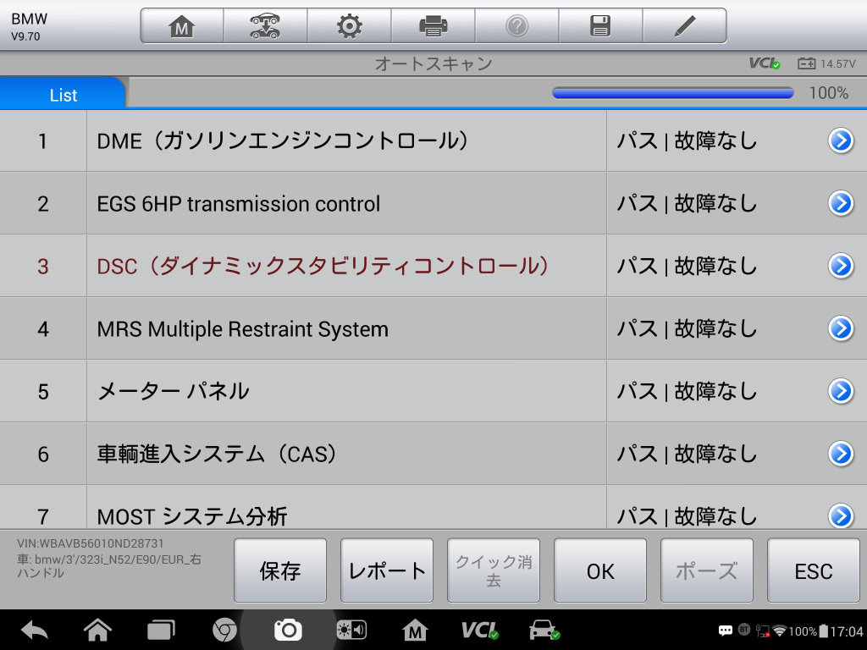Click the DME row status パス | 故障なし
867x650 pixels.
(687, 141)
